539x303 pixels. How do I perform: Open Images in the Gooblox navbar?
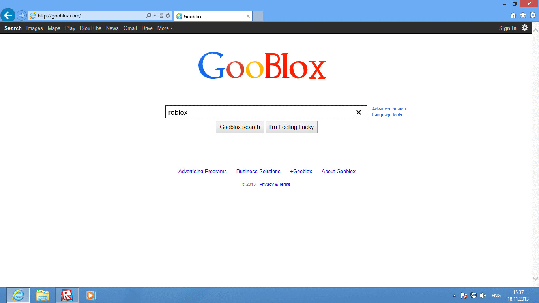tap(35, 28)
